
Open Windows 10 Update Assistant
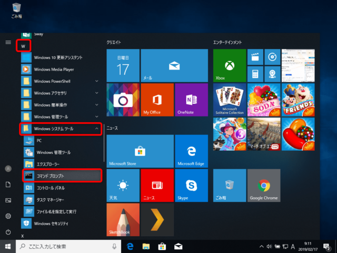pos(61,57)
